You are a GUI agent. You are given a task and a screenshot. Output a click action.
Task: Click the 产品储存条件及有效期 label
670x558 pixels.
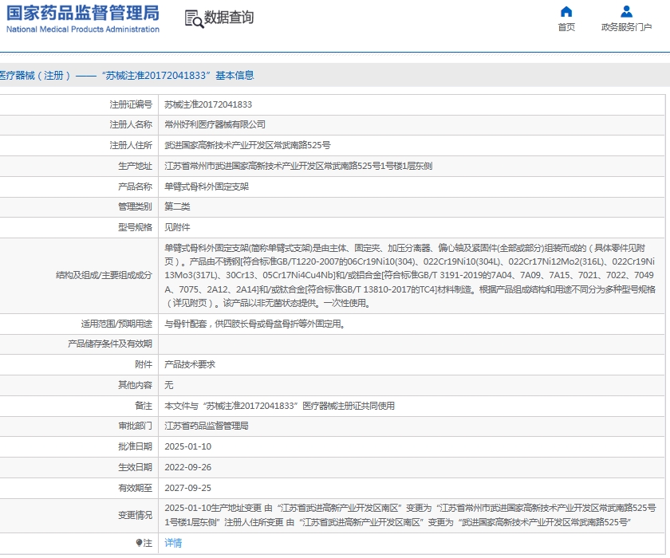[x=110, y=344]
